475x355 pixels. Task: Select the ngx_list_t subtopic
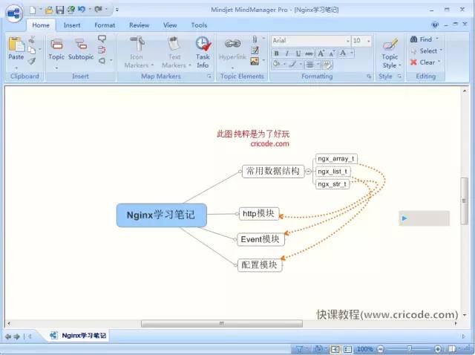(x=332, y=172)
